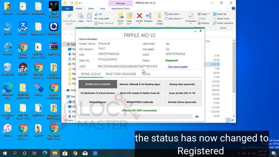Click Select none in ribbon
Screen dimensions: 279x157
(x=221, y=18)
